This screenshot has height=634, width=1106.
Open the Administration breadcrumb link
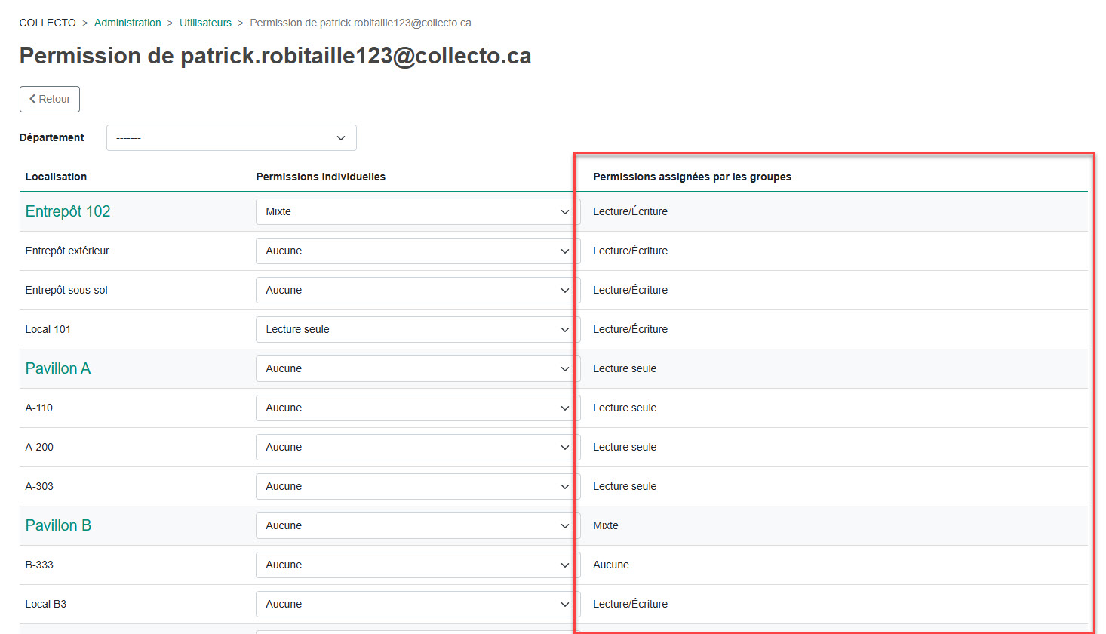(x=127, y=23)
